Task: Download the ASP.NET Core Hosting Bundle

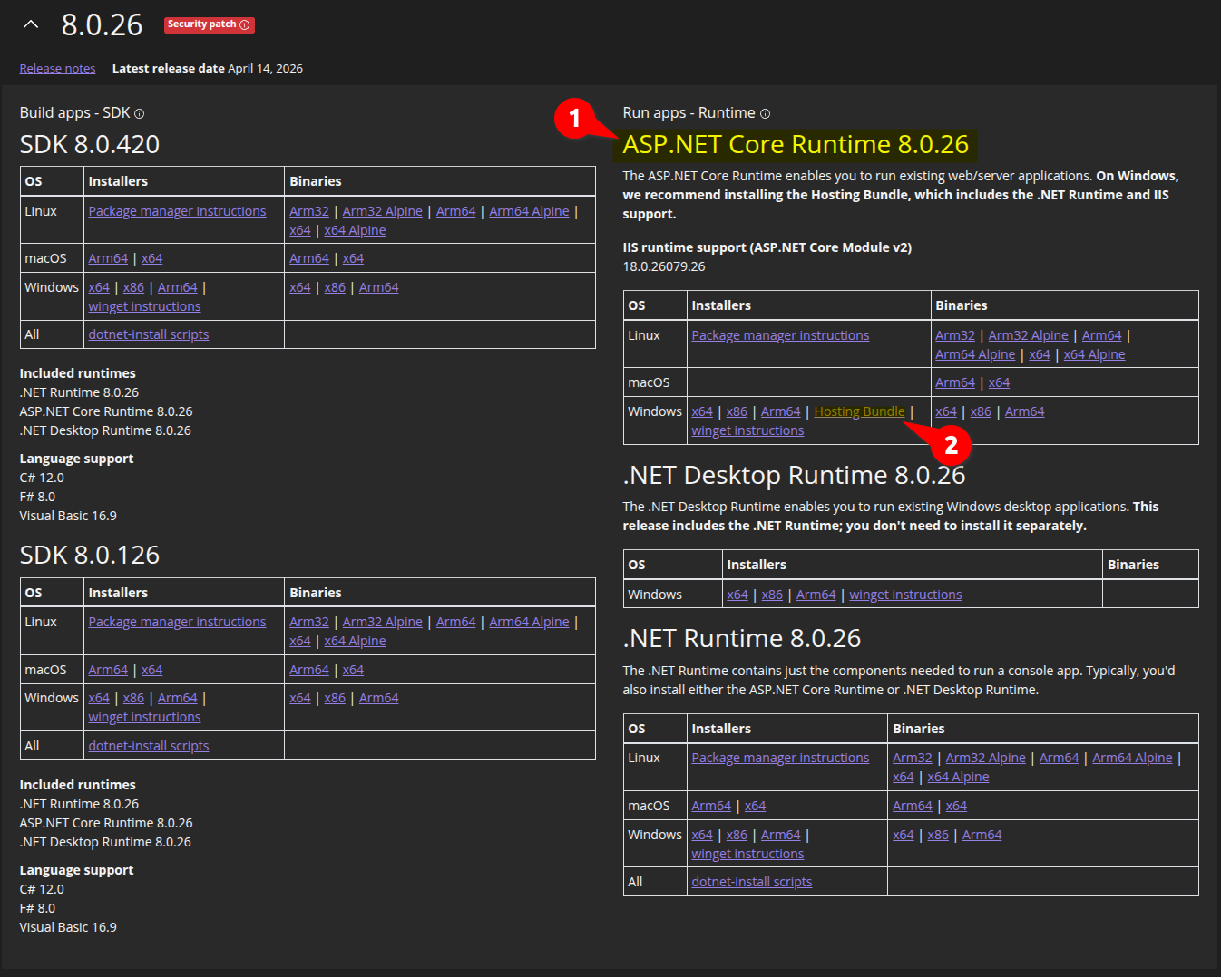Action: pos(859,411)
